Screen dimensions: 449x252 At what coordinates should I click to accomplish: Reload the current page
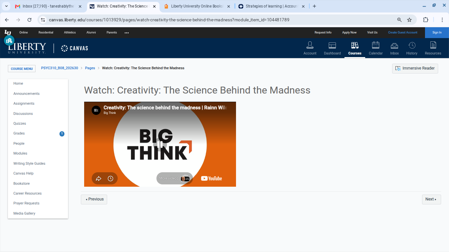click(x=29, y=20)
